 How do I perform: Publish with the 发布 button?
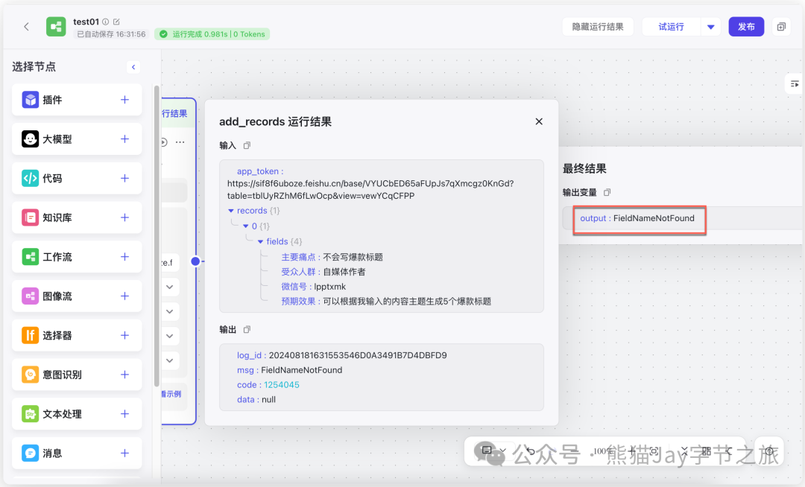(746, 27)
